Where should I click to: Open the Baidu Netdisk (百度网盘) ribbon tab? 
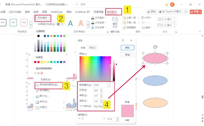coord(98,12)
